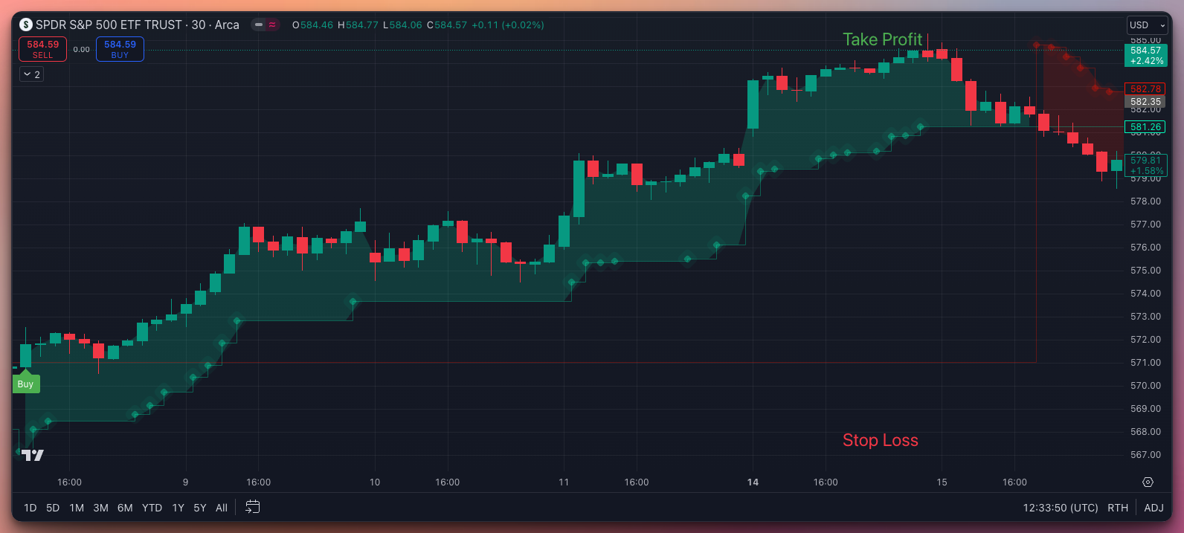Click the Stop Loss text label

coord(881,440)
